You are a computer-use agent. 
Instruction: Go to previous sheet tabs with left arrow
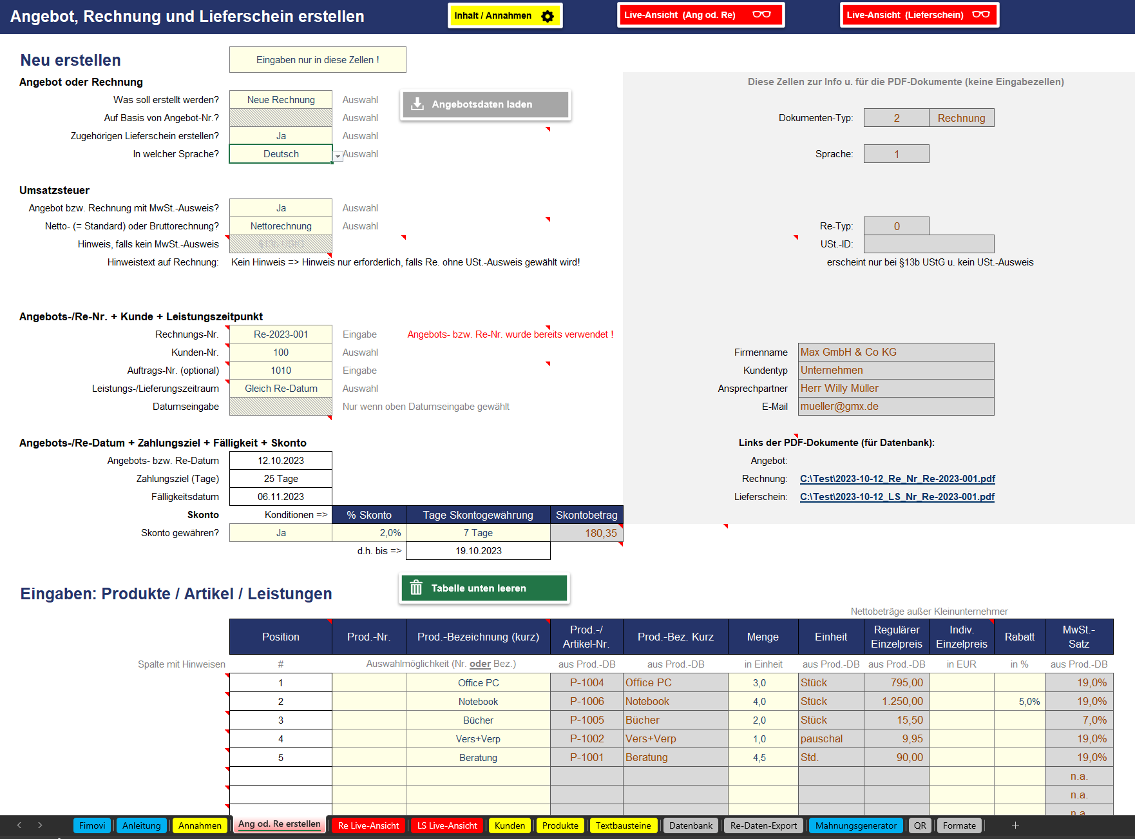click(19, 825)
